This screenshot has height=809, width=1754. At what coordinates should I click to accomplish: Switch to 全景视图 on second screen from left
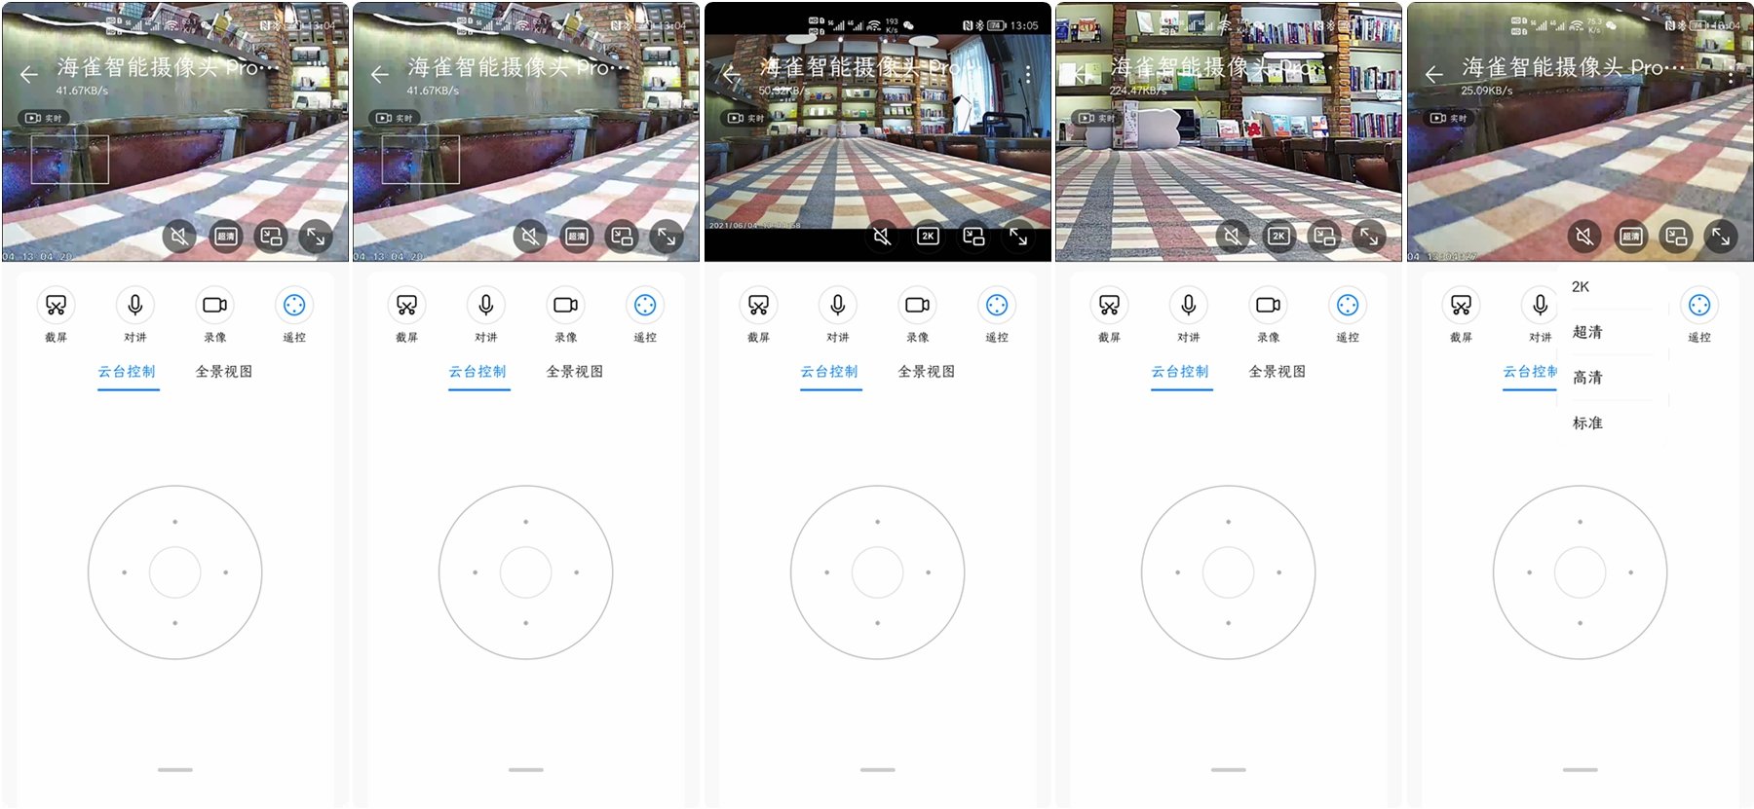click(575, 372)
